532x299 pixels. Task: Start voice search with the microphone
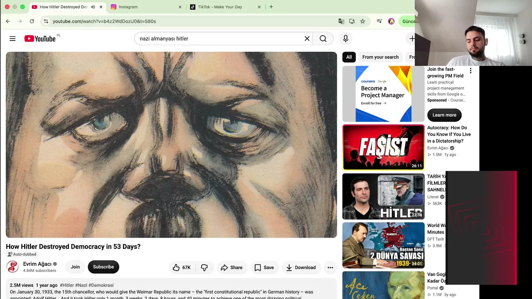pos(345,39)
